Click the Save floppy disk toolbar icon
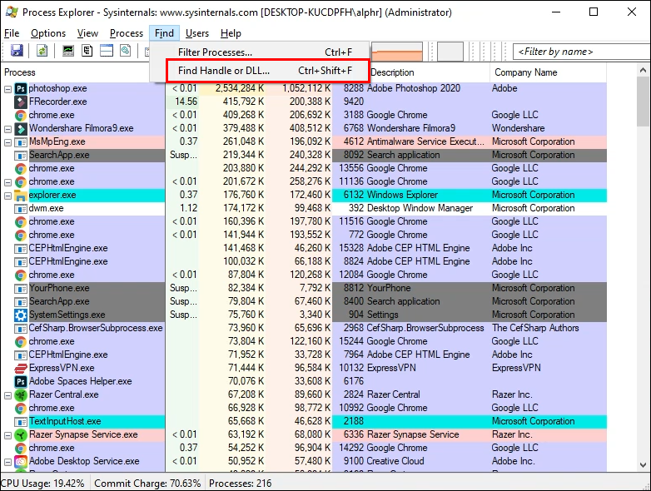 click(17, 51)
